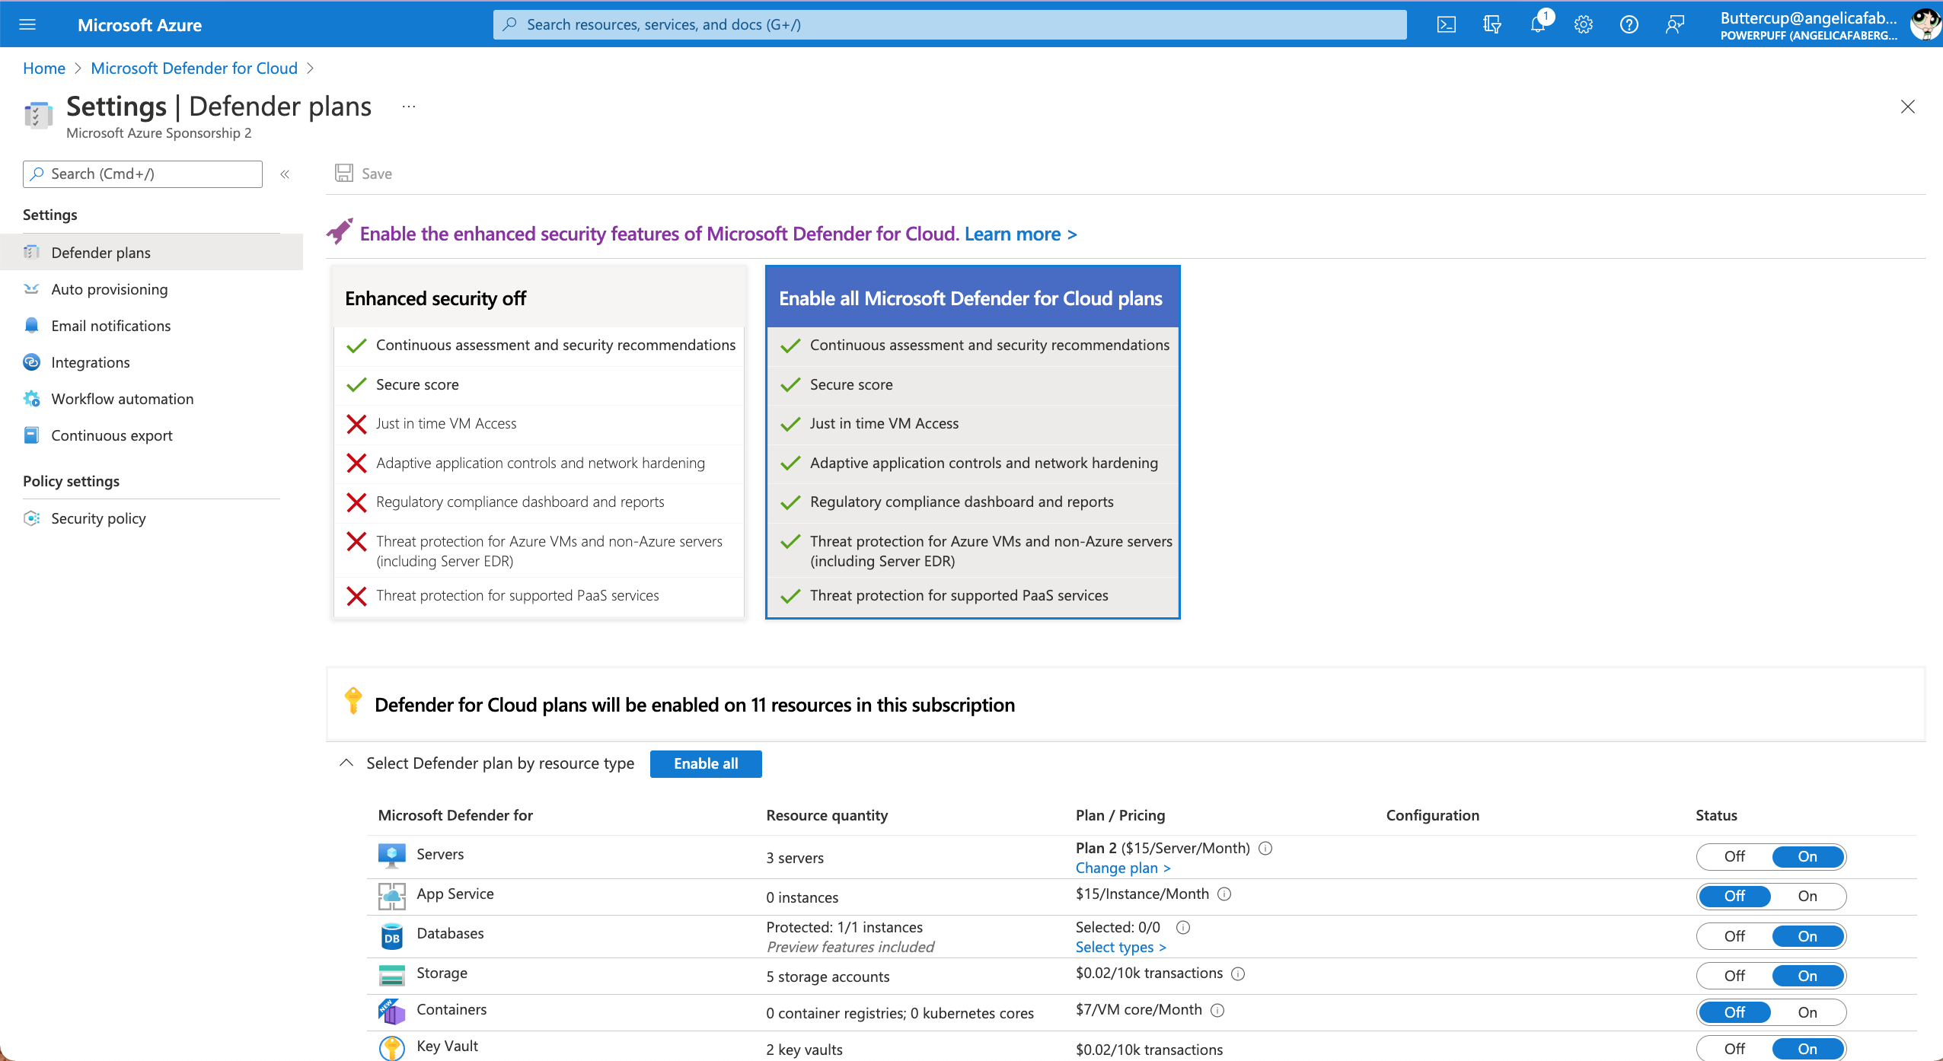Image resolution: width=1943 pixels, height=1061 pixels.
Task: Open Directories and subscriptions filter icon
Action: point(1492,24)
